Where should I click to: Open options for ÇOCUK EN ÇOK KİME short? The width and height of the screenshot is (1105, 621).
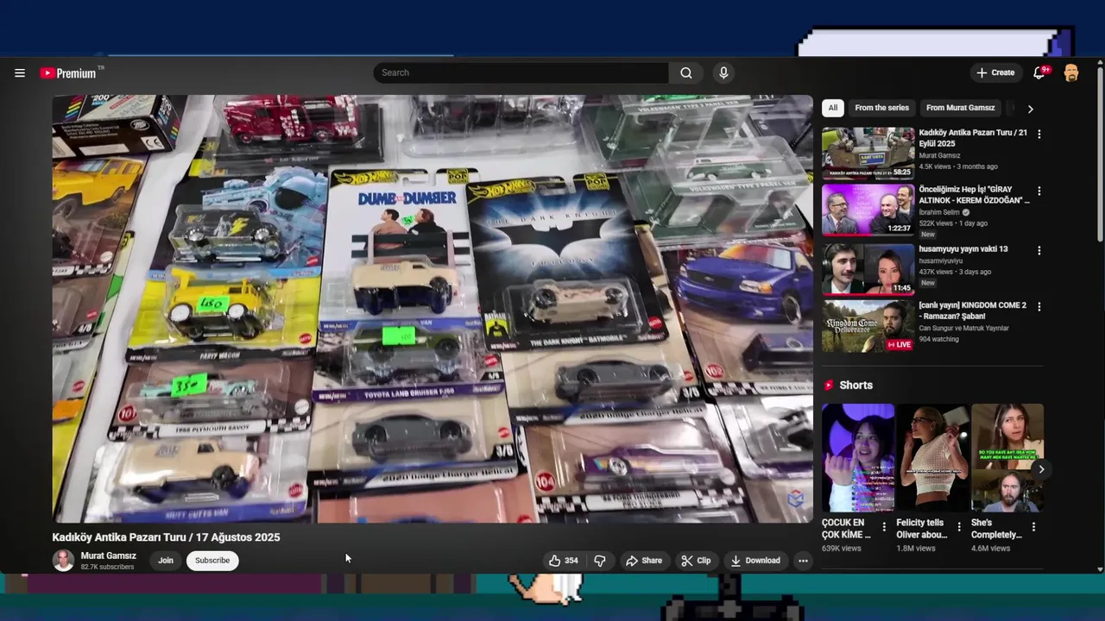coord(884,526)
